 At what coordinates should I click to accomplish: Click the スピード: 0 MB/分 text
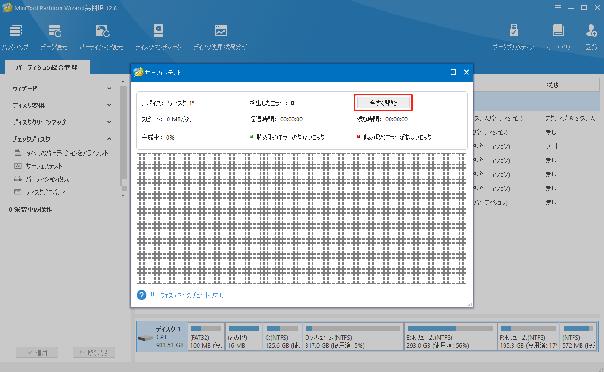pos(167,119)
